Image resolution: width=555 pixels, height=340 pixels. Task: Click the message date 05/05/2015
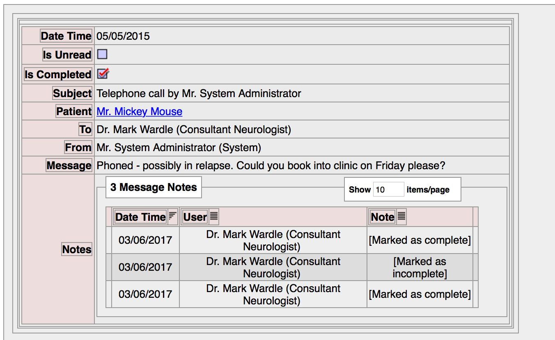click(123, 36)
